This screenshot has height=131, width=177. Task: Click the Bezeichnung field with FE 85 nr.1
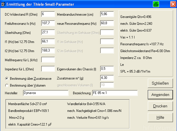pos(115,93)
